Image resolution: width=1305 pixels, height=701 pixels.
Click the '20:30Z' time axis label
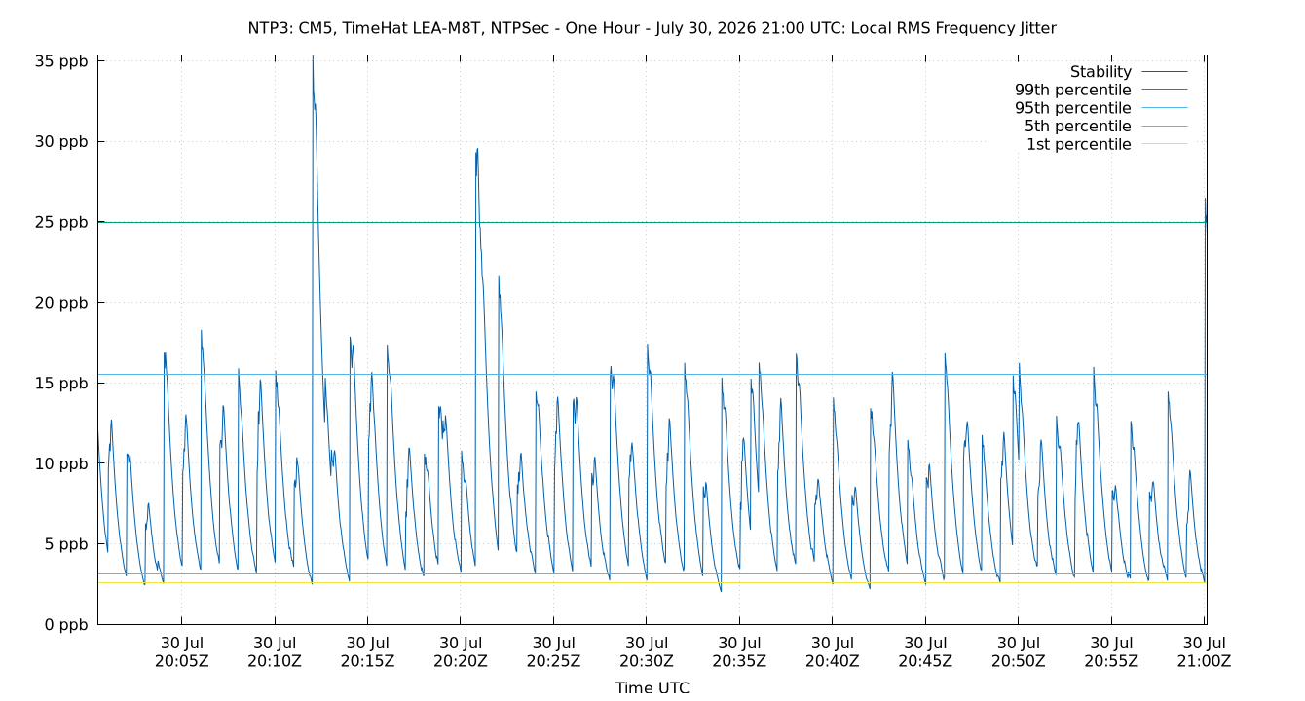[x=646, y=660]
